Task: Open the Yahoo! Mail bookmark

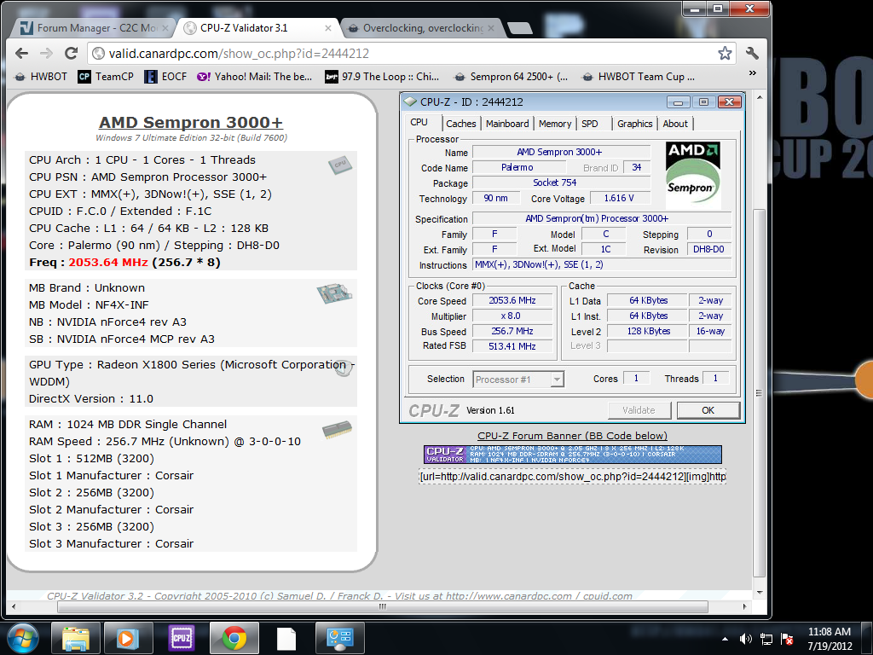Action: [x=254, y=77]
